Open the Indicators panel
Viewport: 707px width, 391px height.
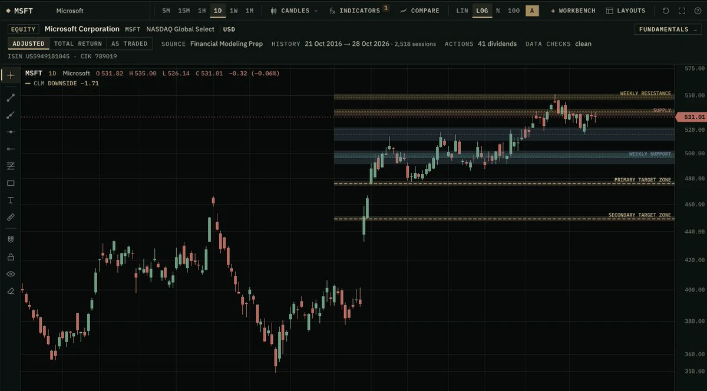point(359,11)
